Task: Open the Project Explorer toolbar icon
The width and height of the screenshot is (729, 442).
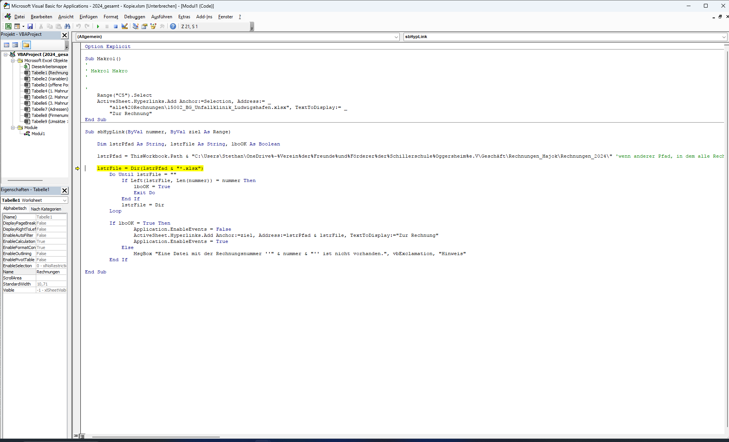Action: (135, 26)
